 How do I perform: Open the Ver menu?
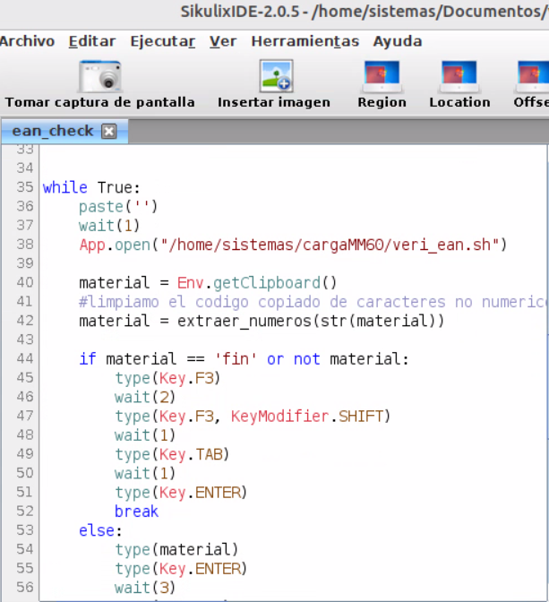(223, 41)
